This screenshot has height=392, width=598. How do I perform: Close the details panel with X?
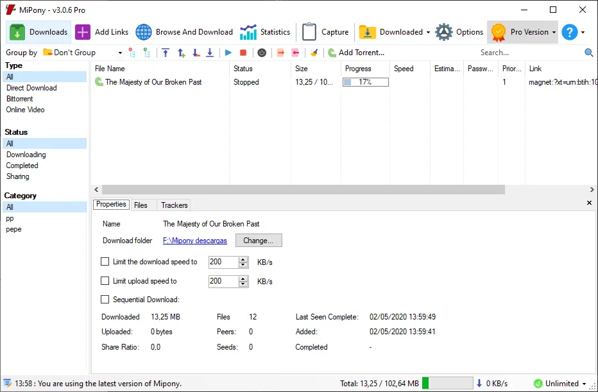[x=589, y=203]
